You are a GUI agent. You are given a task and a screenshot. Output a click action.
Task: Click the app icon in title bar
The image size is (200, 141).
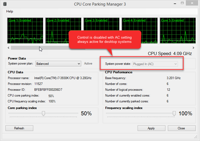point(5,4)
